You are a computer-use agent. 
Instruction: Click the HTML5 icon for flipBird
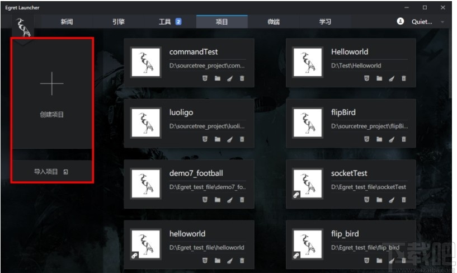pos(366,139)
